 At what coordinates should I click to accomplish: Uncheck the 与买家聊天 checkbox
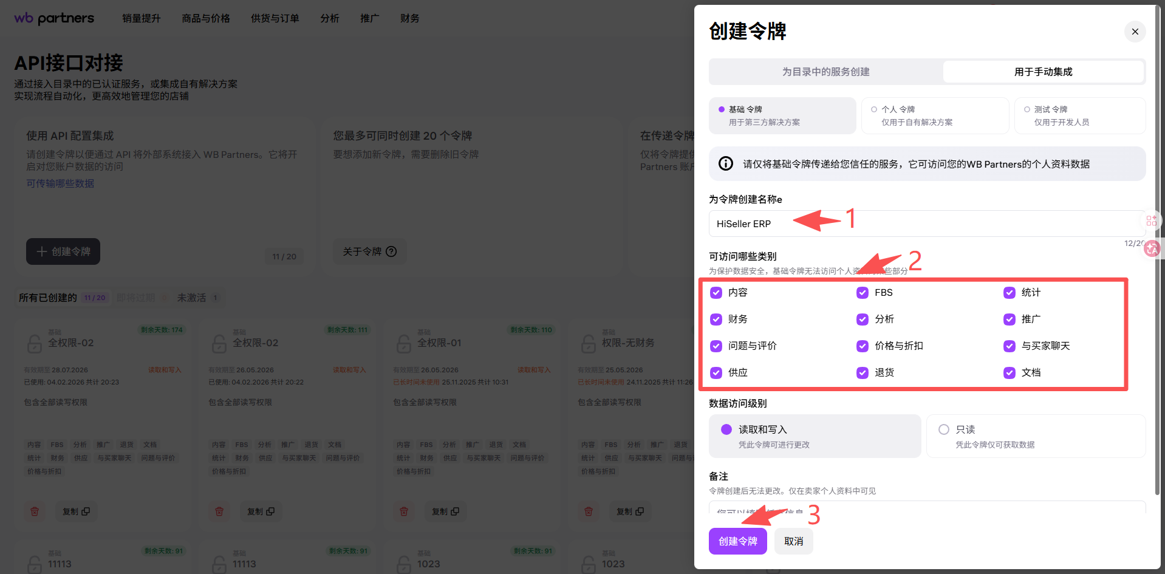[1009, 346]
